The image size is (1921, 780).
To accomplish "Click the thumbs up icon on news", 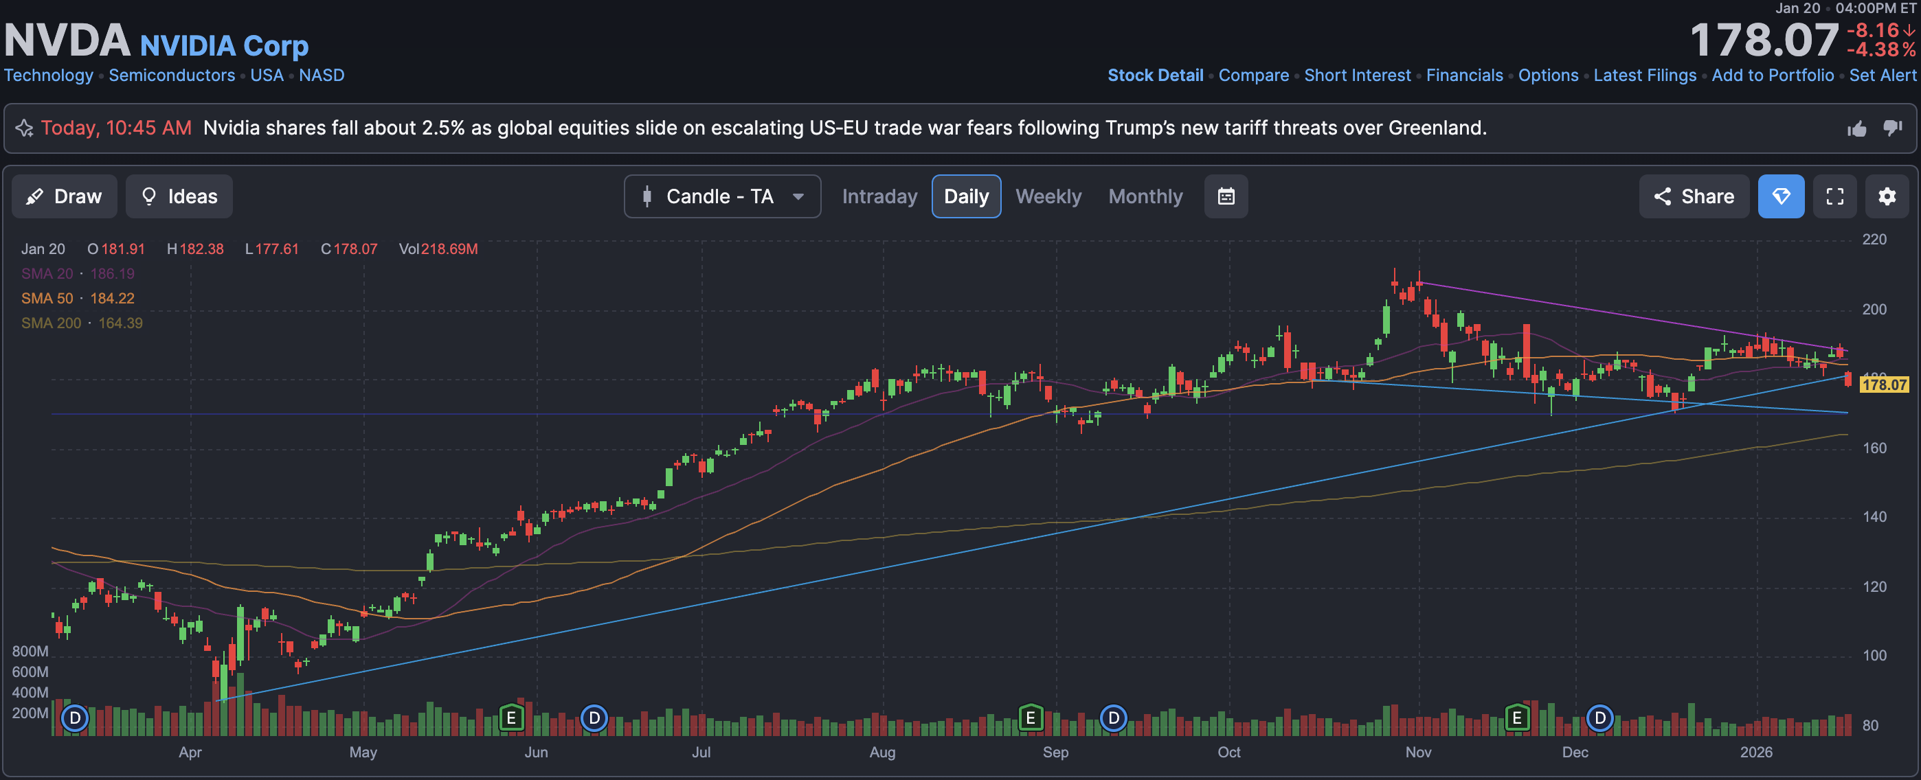I will (1857, 129).
